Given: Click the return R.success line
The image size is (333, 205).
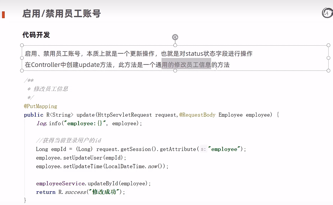Looking at the screenshot, I should click(x=81, y=192).
